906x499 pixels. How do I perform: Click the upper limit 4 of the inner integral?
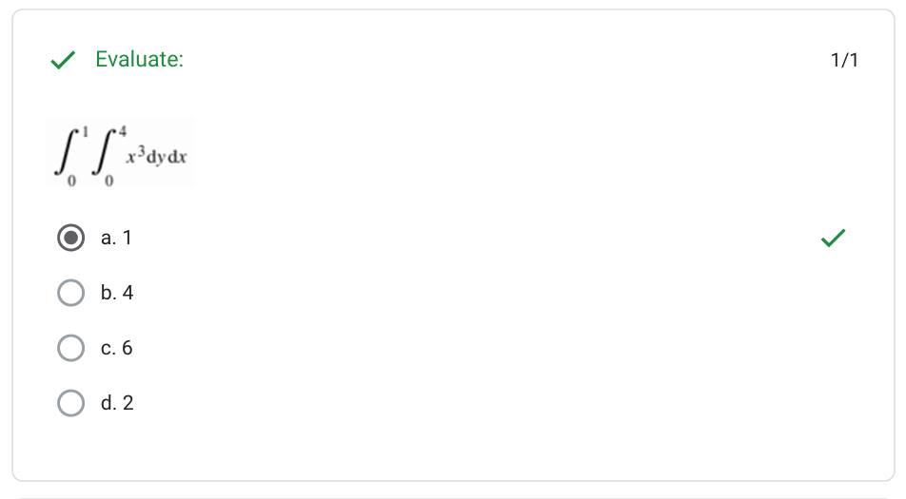point(124,129)
